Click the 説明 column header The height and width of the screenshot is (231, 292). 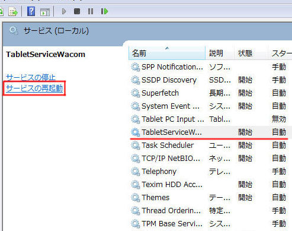(x=220, y=53)
